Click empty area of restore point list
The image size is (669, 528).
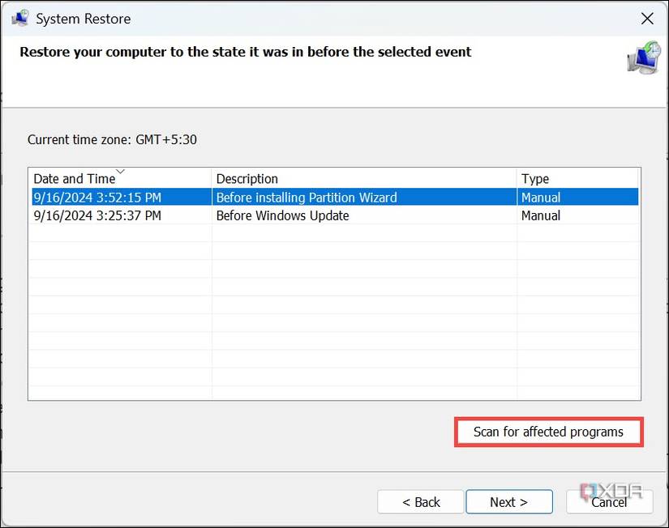(x=334, y=312)
